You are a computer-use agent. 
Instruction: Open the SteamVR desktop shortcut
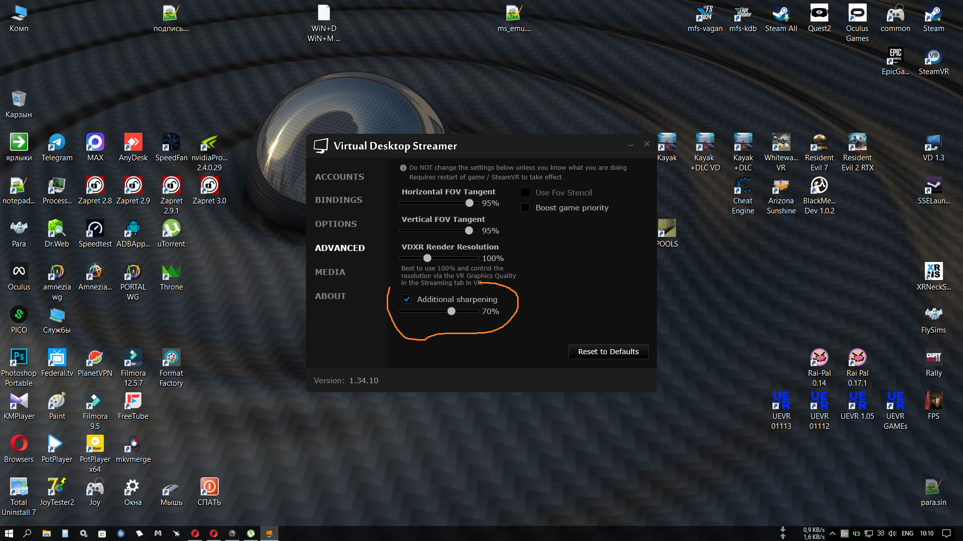[933, 57]
